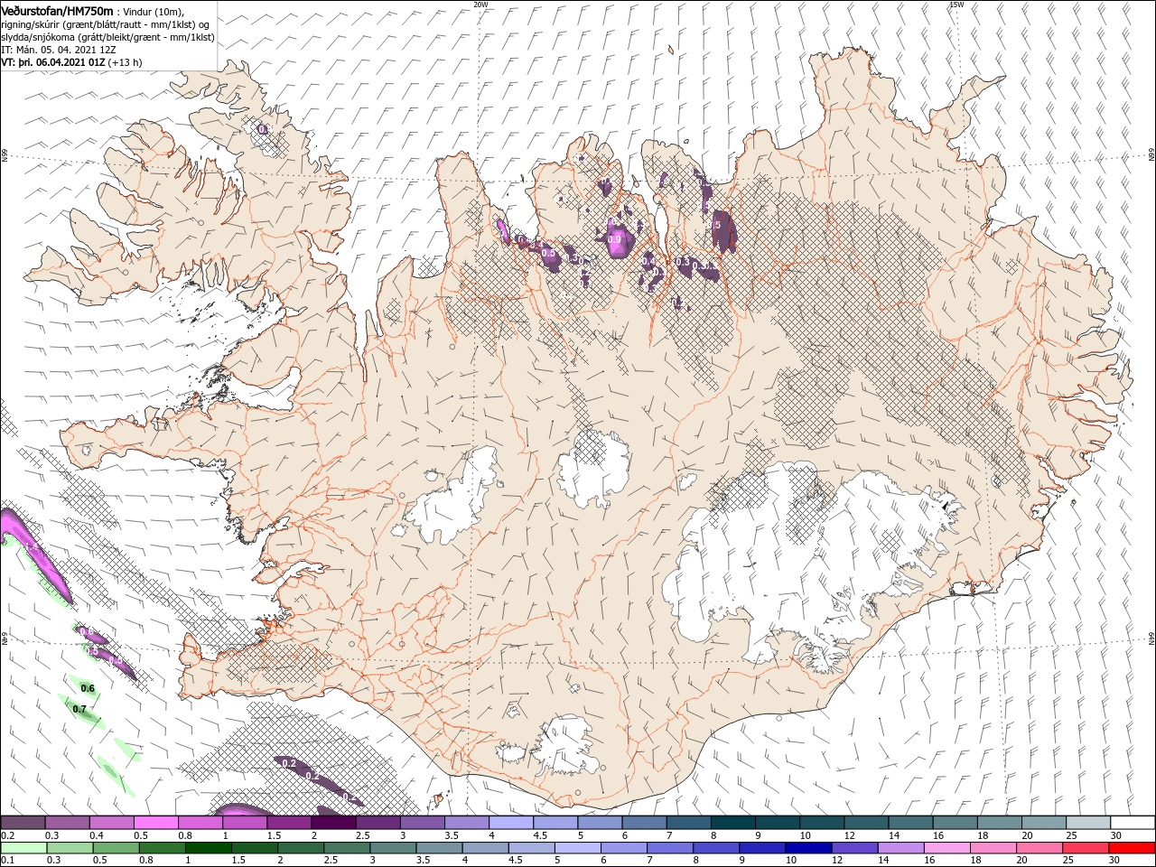The height and width of the screenshot is (867, 1156).
Task: Click the 1.4 value on pink offshore band
Action: (x=30, y=547)
